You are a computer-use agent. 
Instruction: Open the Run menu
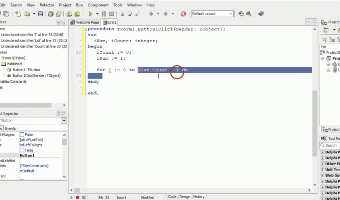[79, 5]
